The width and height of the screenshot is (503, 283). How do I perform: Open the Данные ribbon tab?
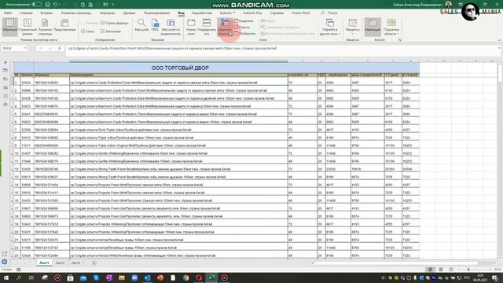coord(129,13)
